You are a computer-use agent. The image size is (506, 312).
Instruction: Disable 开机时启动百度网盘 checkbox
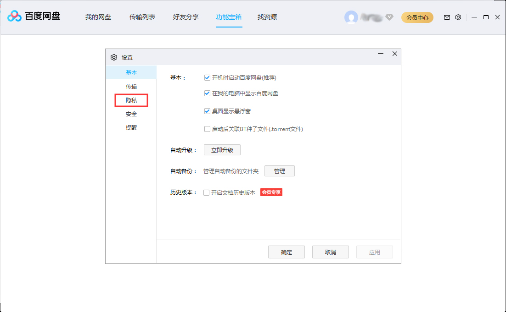(x=207, y=77)
